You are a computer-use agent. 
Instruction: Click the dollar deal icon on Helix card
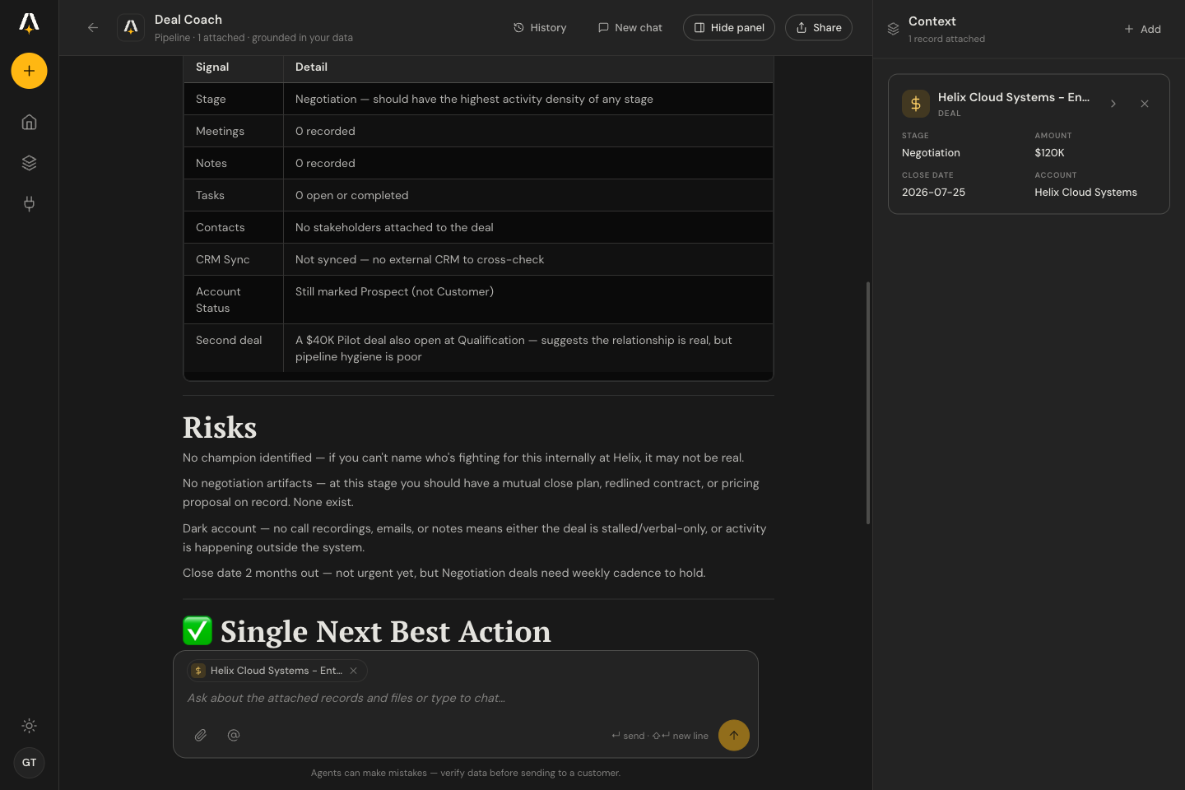[916, 104]
